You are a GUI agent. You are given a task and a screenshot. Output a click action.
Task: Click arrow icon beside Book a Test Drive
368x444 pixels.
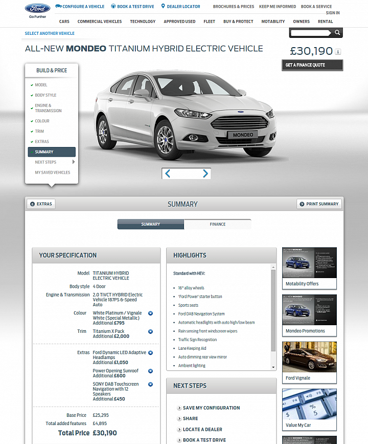pyautogui.click(x=179, y=440)
